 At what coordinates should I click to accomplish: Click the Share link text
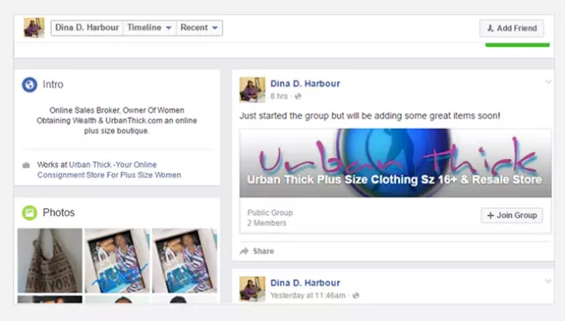tap(263, 250)
